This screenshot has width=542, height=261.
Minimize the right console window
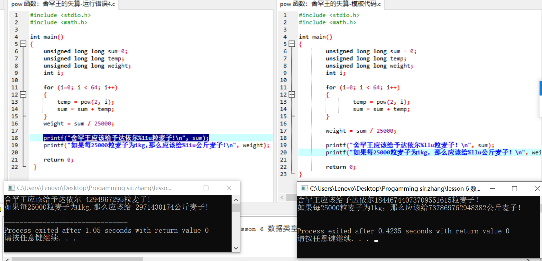coord(492,188)
